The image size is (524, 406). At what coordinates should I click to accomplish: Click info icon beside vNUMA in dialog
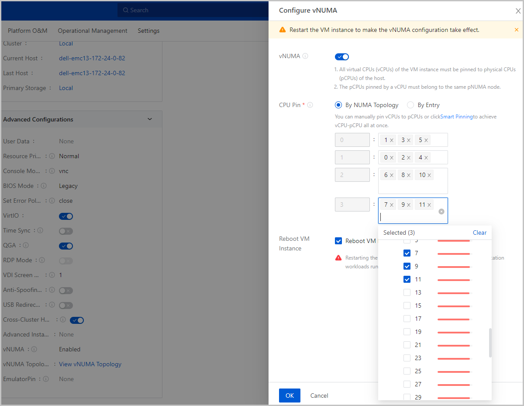305,56
